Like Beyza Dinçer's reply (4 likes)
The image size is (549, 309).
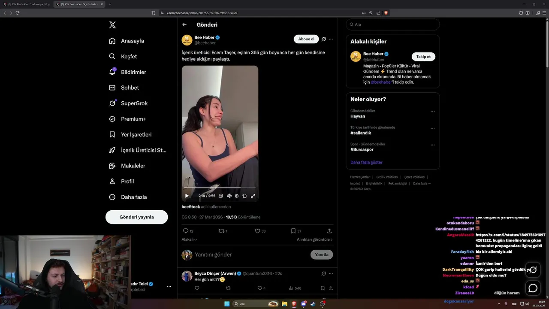pyautogui.click(x=261, y=288)
